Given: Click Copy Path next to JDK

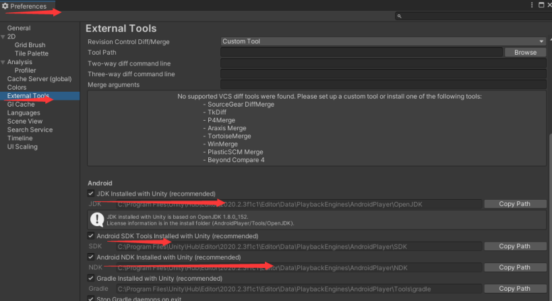Looking at the screenshot, I should (514, 204).
